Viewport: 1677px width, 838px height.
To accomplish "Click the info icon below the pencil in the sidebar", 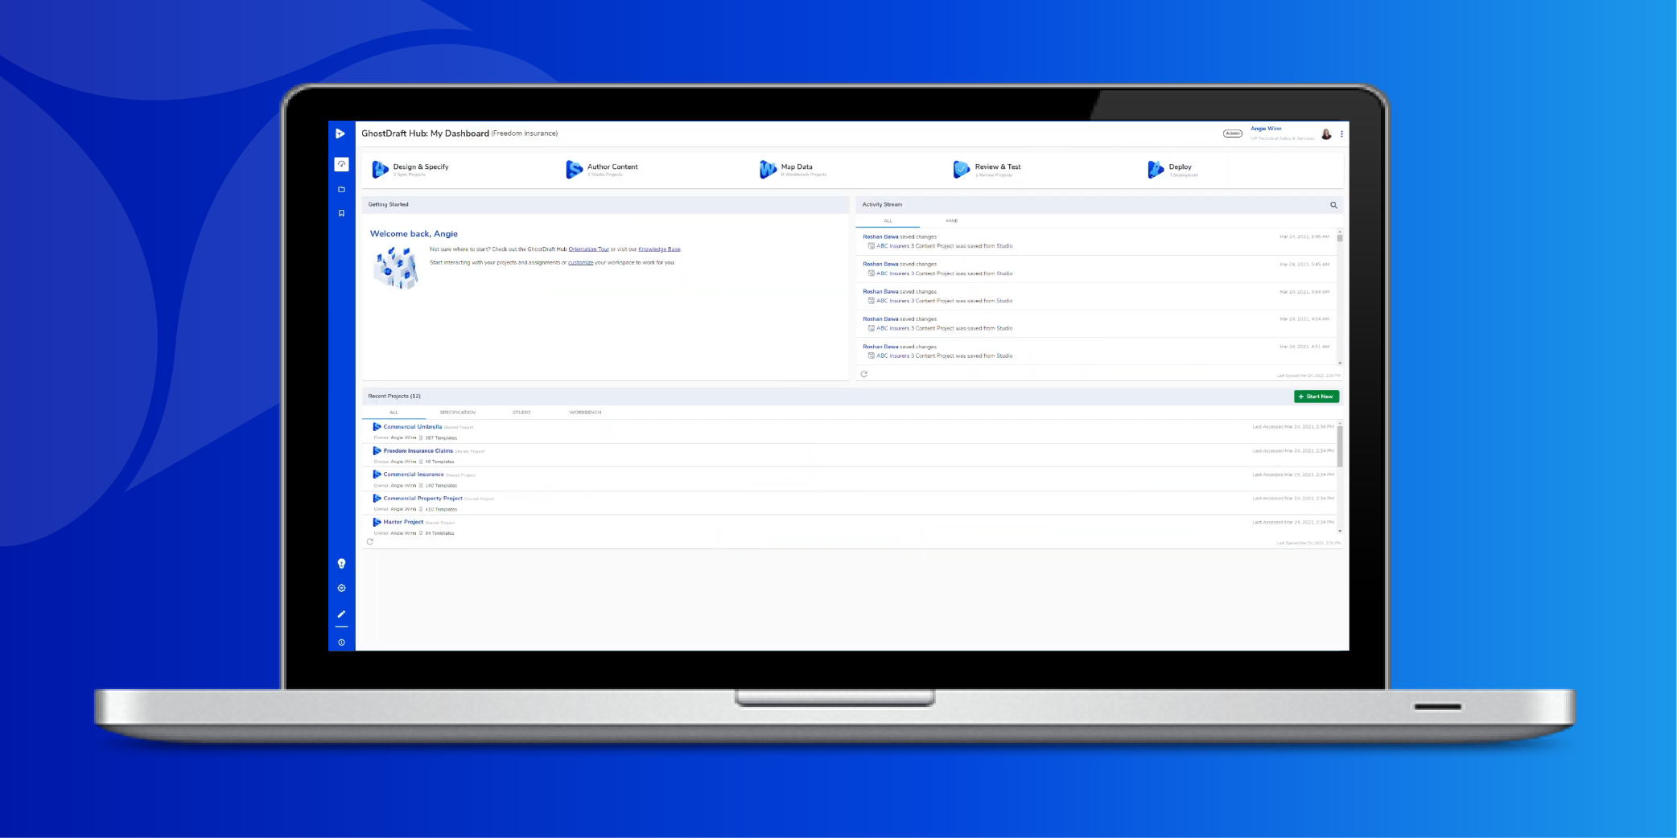I will coord(341,642).
